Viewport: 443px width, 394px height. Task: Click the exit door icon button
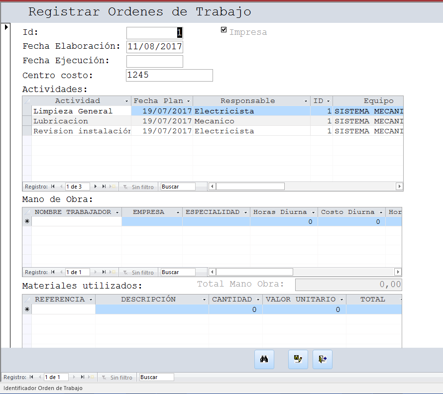point(322,359)
